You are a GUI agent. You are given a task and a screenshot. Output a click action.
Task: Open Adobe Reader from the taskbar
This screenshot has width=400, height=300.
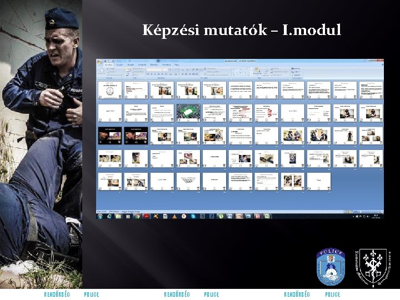[x=147, y=216]
